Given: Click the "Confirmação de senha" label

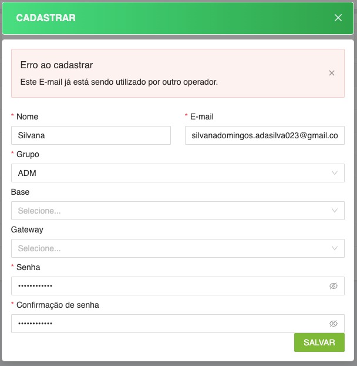Looking at the screenshot, I should tap(58, 305).
